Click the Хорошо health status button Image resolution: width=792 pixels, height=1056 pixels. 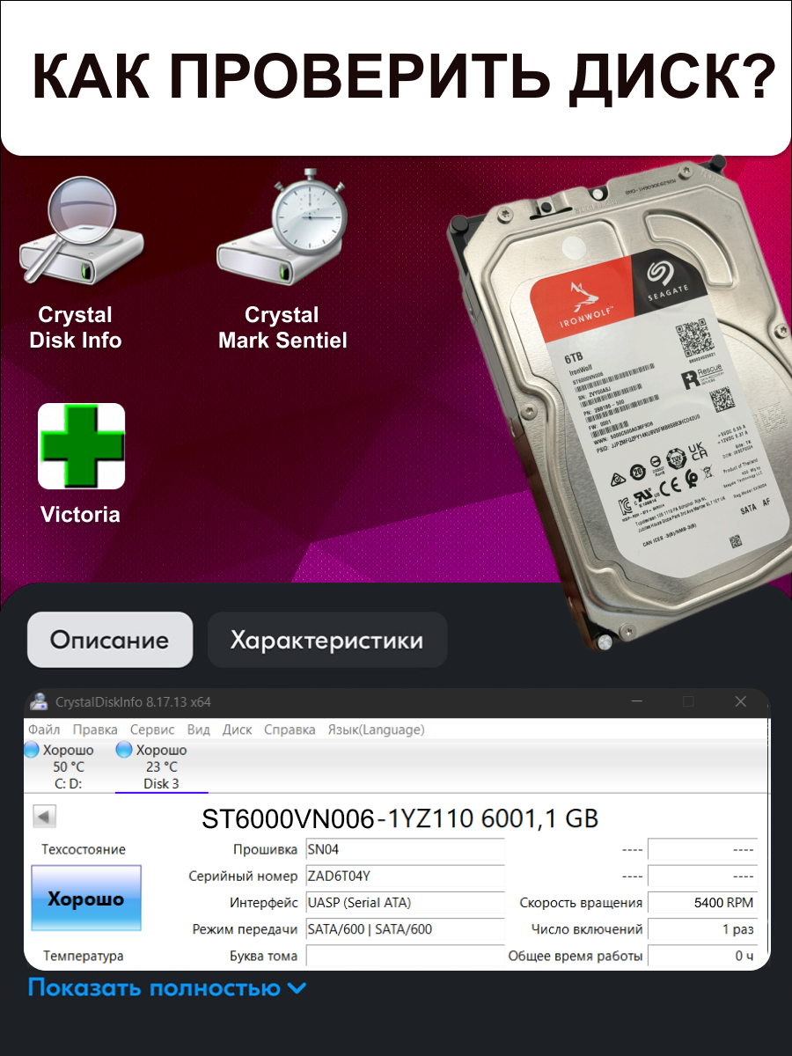(x=86, y=898)
